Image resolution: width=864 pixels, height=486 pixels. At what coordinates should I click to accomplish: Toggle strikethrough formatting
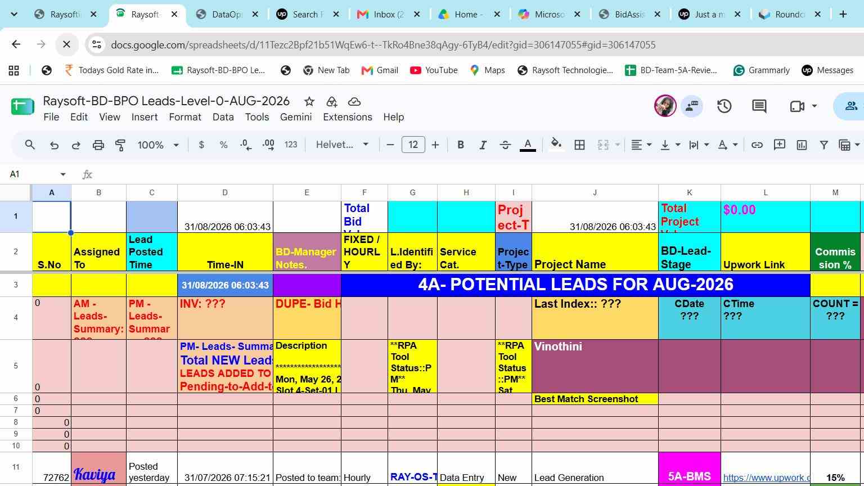(x=505, y=145)
